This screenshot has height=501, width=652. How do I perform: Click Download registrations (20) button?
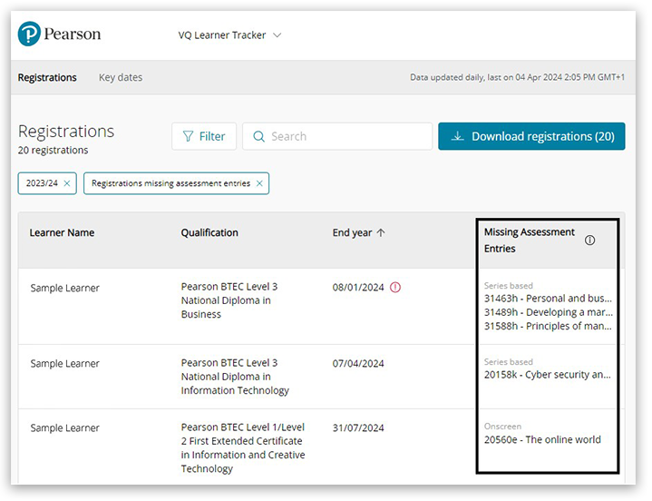531,136
